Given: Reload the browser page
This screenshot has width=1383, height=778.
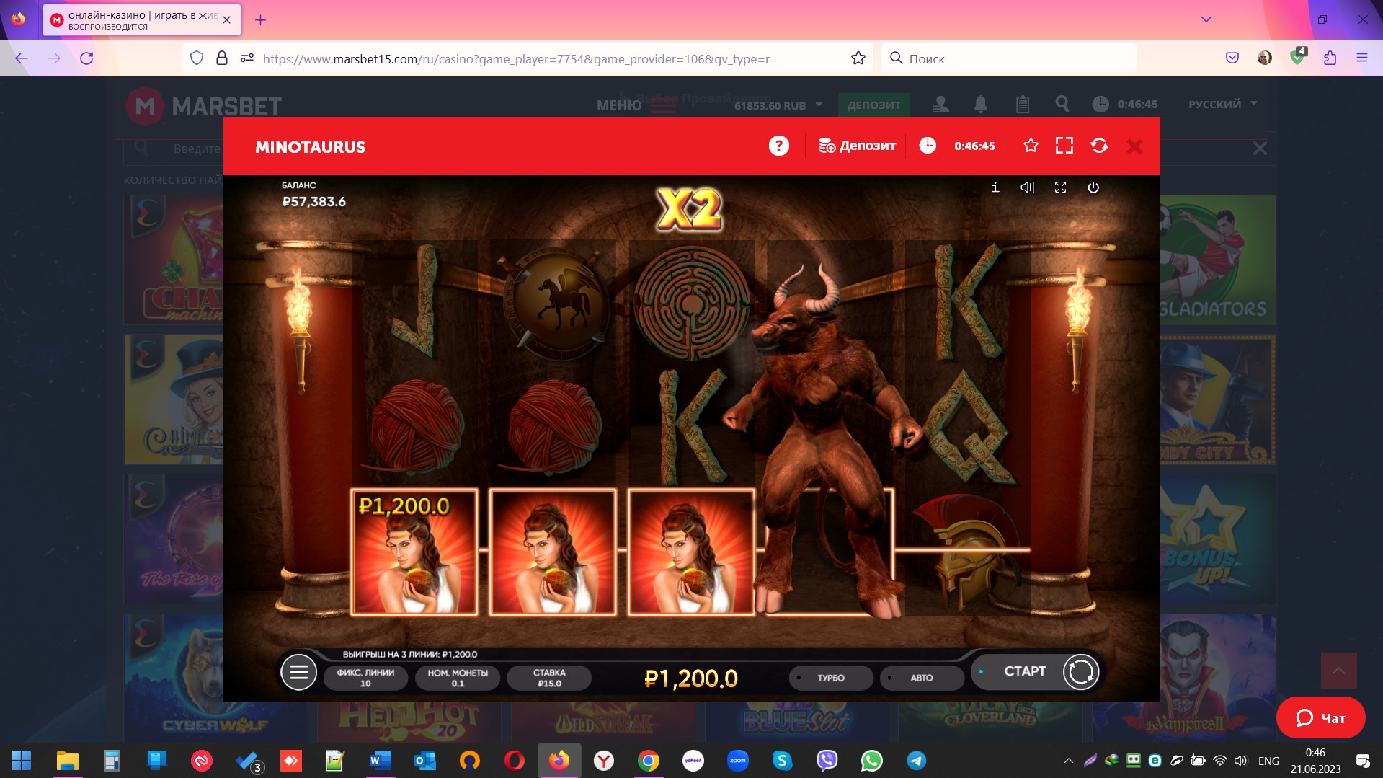Looking at the screenshot, I should click(x=86, y=58).
